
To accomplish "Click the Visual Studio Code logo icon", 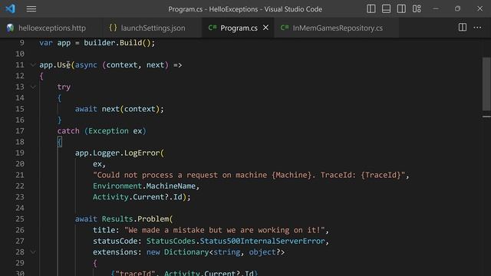I will [x=10, y=8].
